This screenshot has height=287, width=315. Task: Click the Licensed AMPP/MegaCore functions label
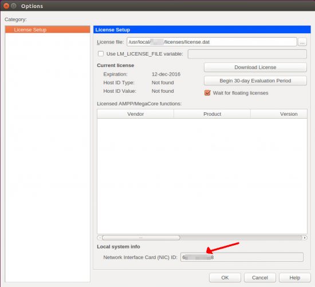pos(139,104)
